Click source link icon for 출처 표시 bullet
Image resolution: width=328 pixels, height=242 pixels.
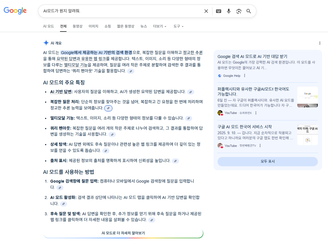[x=175, y=161]
